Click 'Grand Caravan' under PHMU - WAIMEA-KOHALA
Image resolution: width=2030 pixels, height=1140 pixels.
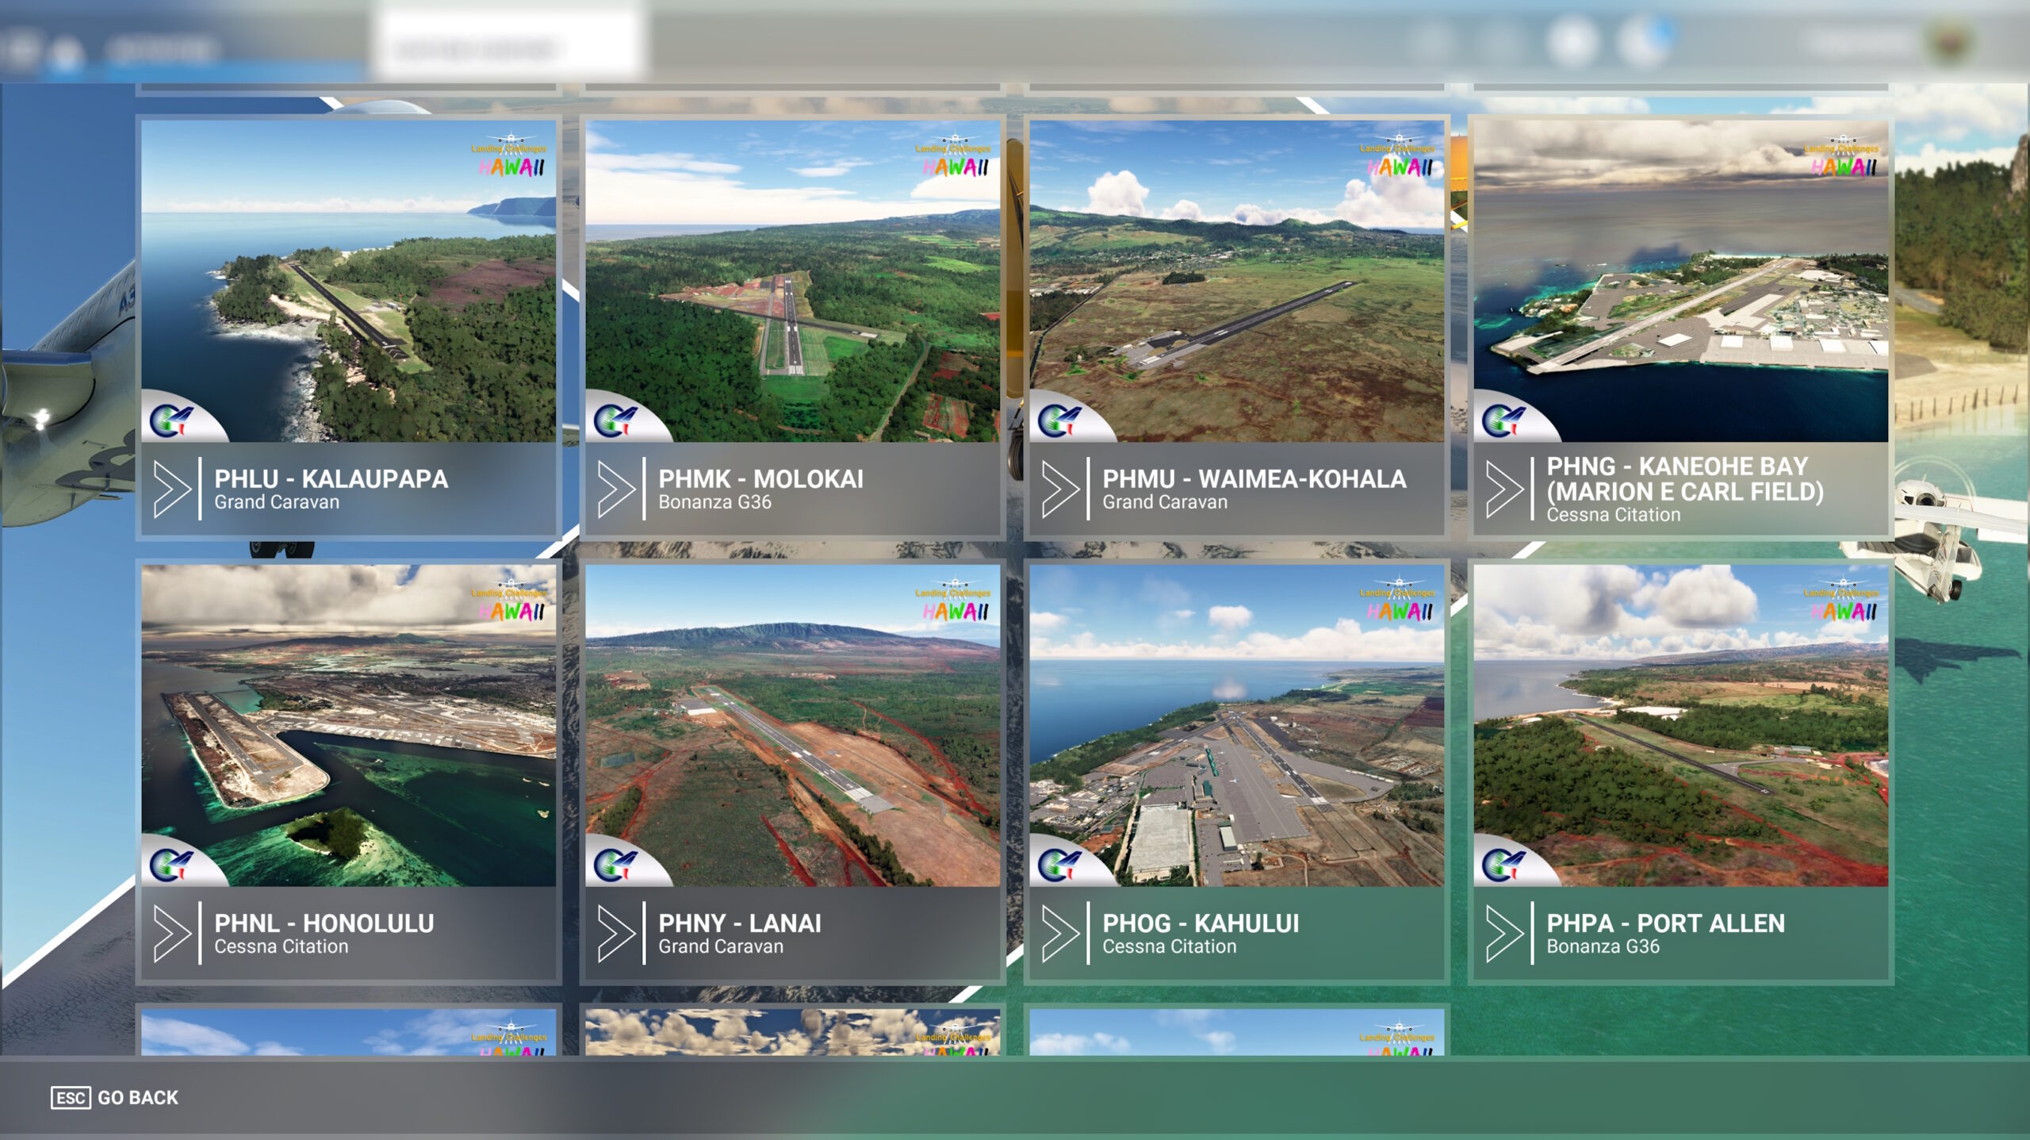click(x=1165, y=502)
